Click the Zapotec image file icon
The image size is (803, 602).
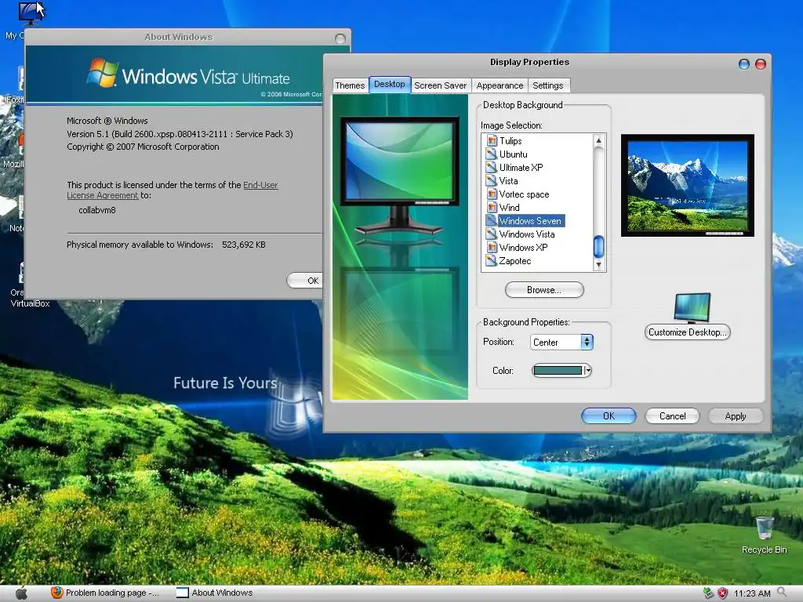tap(492, 260)
